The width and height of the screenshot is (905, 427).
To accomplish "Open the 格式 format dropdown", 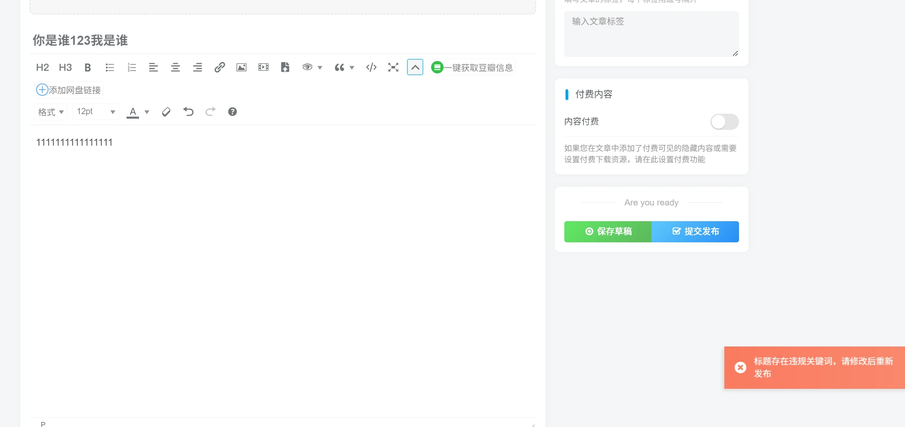I will 51,112.
